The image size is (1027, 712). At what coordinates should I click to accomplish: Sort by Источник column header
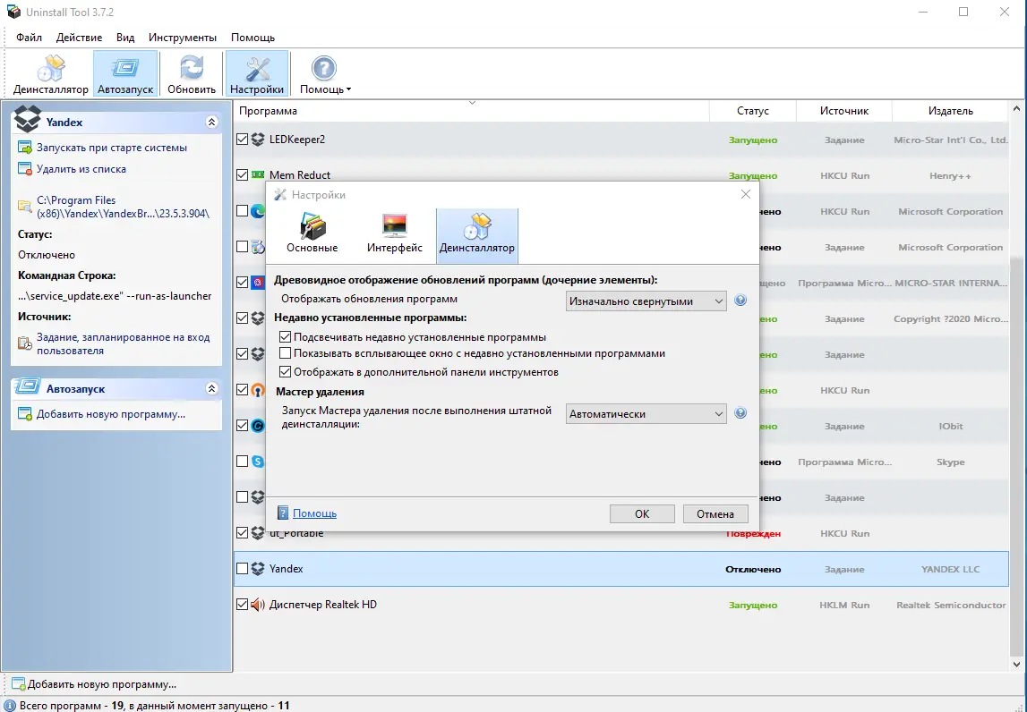coord(844,111)
